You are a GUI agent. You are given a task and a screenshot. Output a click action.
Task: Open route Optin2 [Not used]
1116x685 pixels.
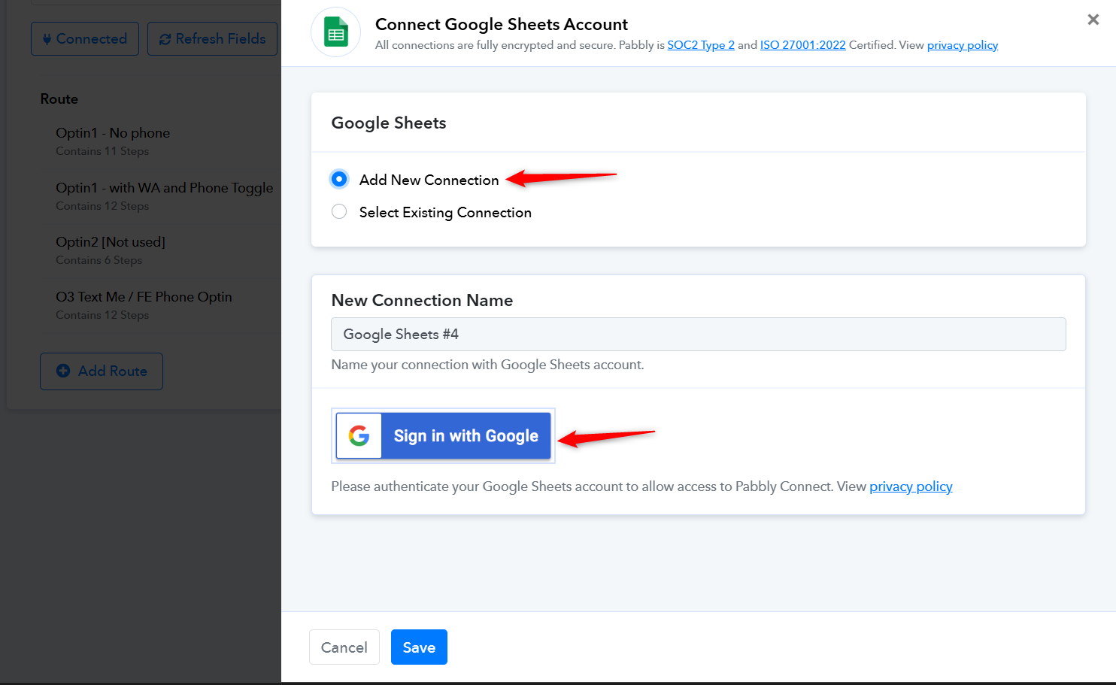pyautogui.click(x=111, y=242)
